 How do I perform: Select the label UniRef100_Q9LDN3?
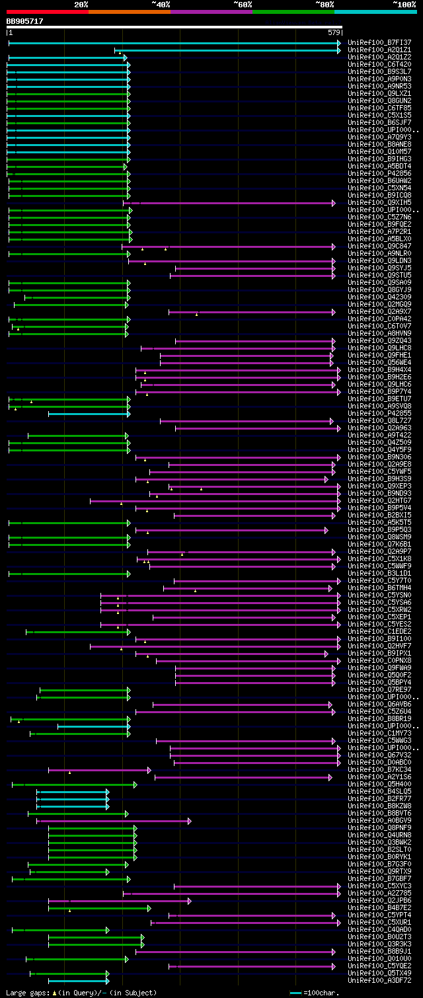pyautogui.click(x=379, y=260)
